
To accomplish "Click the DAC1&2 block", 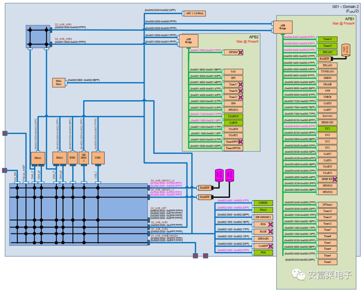I will (327, 116).
